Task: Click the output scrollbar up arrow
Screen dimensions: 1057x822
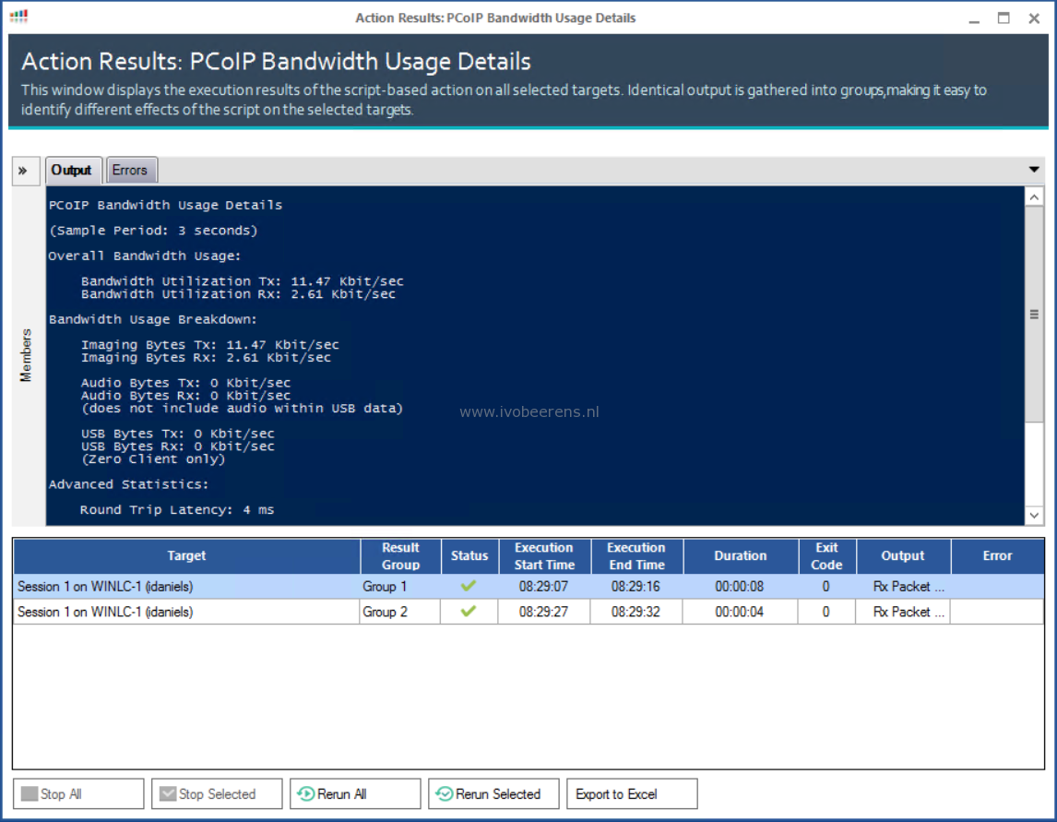Action: pyautogui.click(x=1034, y=197)
